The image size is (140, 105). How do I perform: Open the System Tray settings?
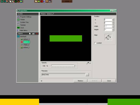[24, 22]
